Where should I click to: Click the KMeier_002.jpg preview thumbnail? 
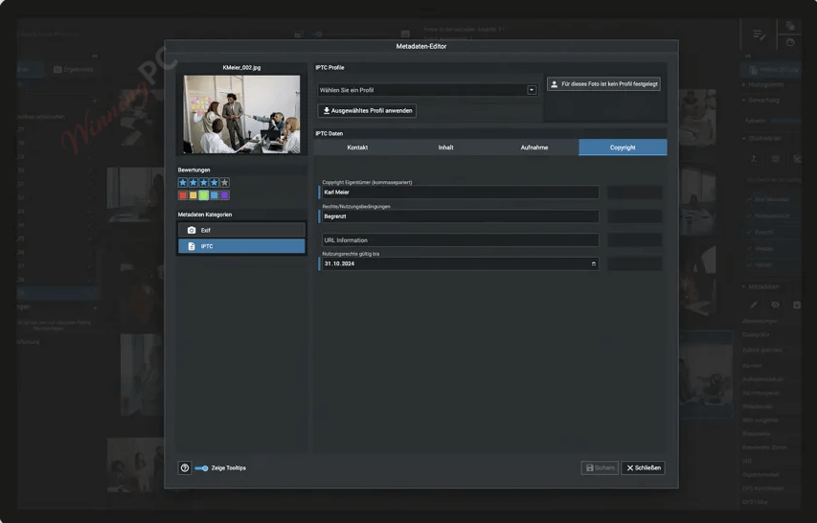coord(241,114)
